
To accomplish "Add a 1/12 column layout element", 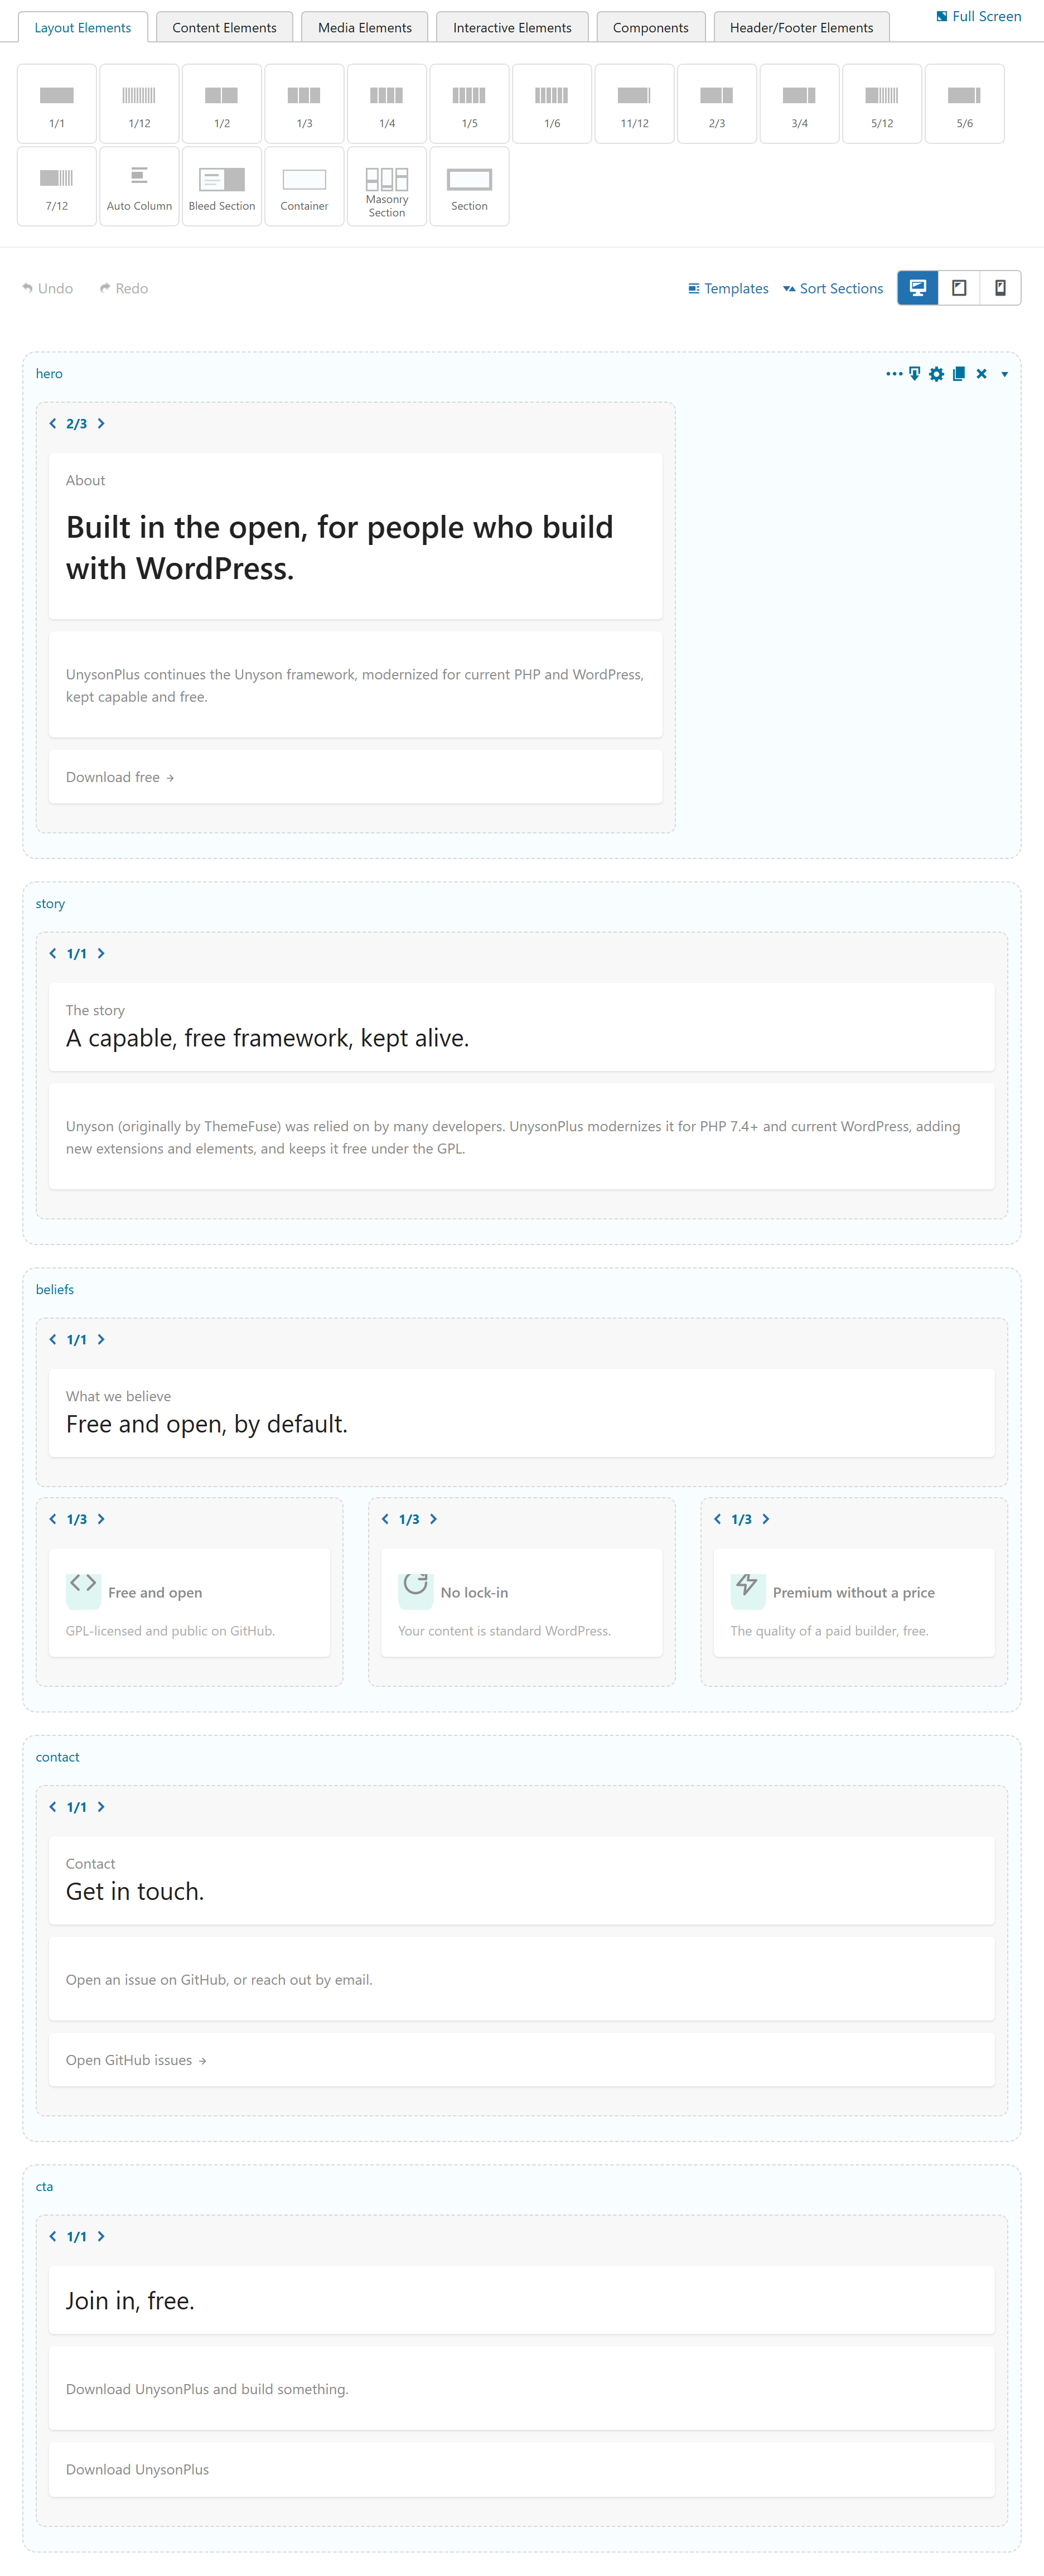I will pyautogui.click(x=140, y=104).
